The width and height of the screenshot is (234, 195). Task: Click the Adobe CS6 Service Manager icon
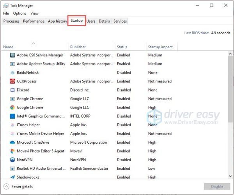12,55
